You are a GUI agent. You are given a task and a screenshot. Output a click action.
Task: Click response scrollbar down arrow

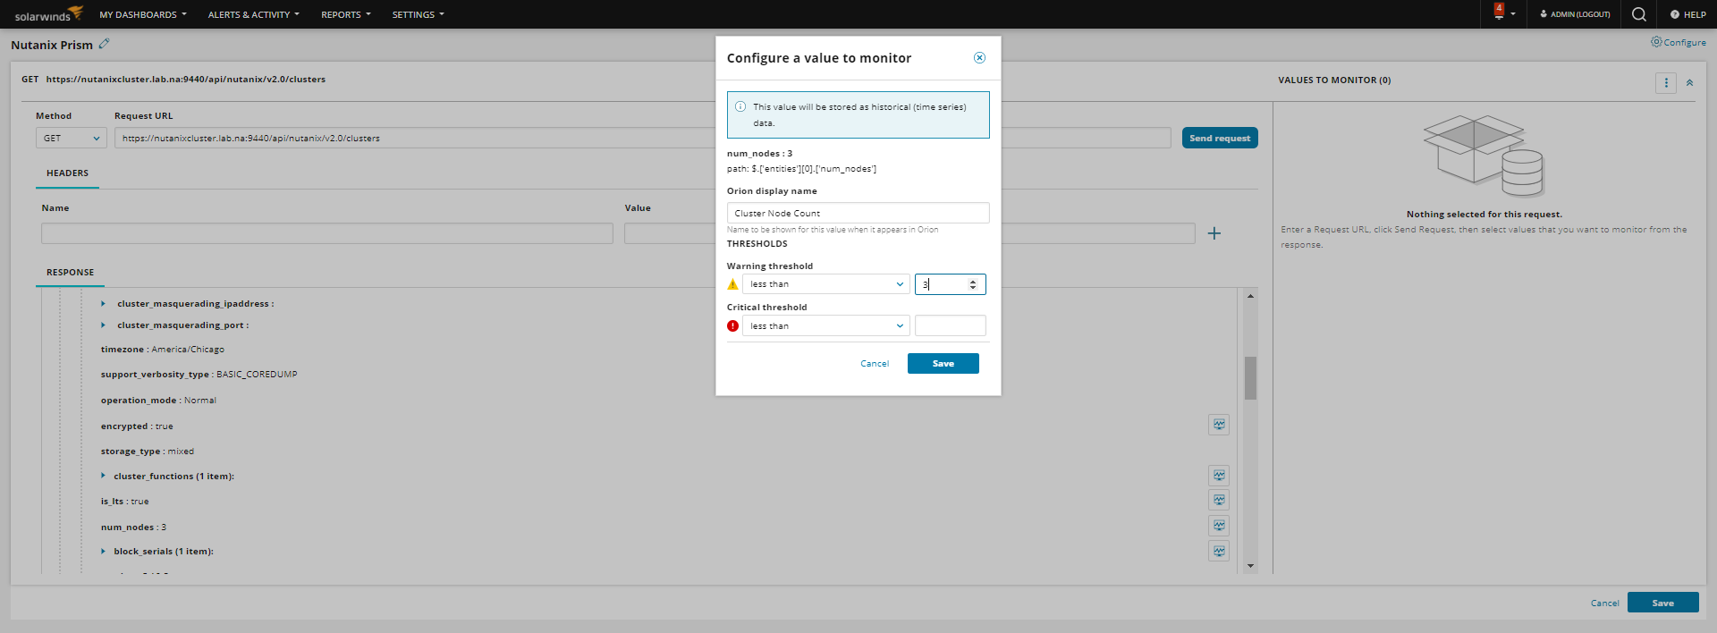click(x=1250, y=566)
